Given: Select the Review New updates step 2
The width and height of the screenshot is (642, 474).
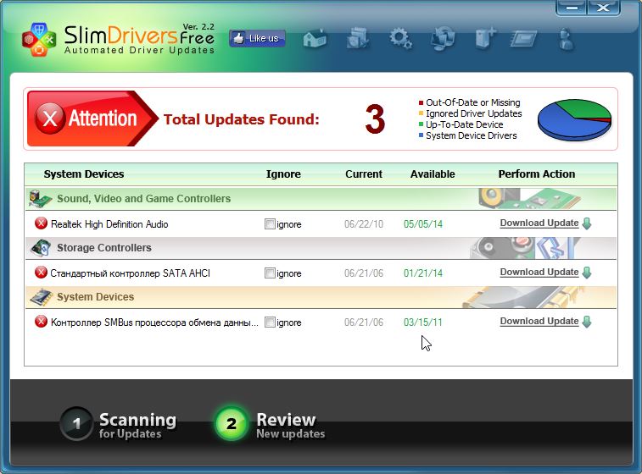Looking at the screenshot, I should click(x=270, y=424).
